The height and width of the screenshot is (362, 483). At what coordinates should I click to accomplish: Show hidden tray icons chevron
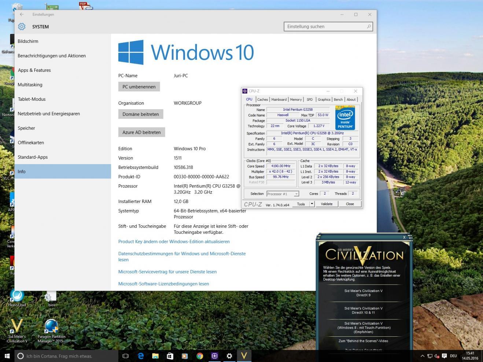tap(422, 356)
